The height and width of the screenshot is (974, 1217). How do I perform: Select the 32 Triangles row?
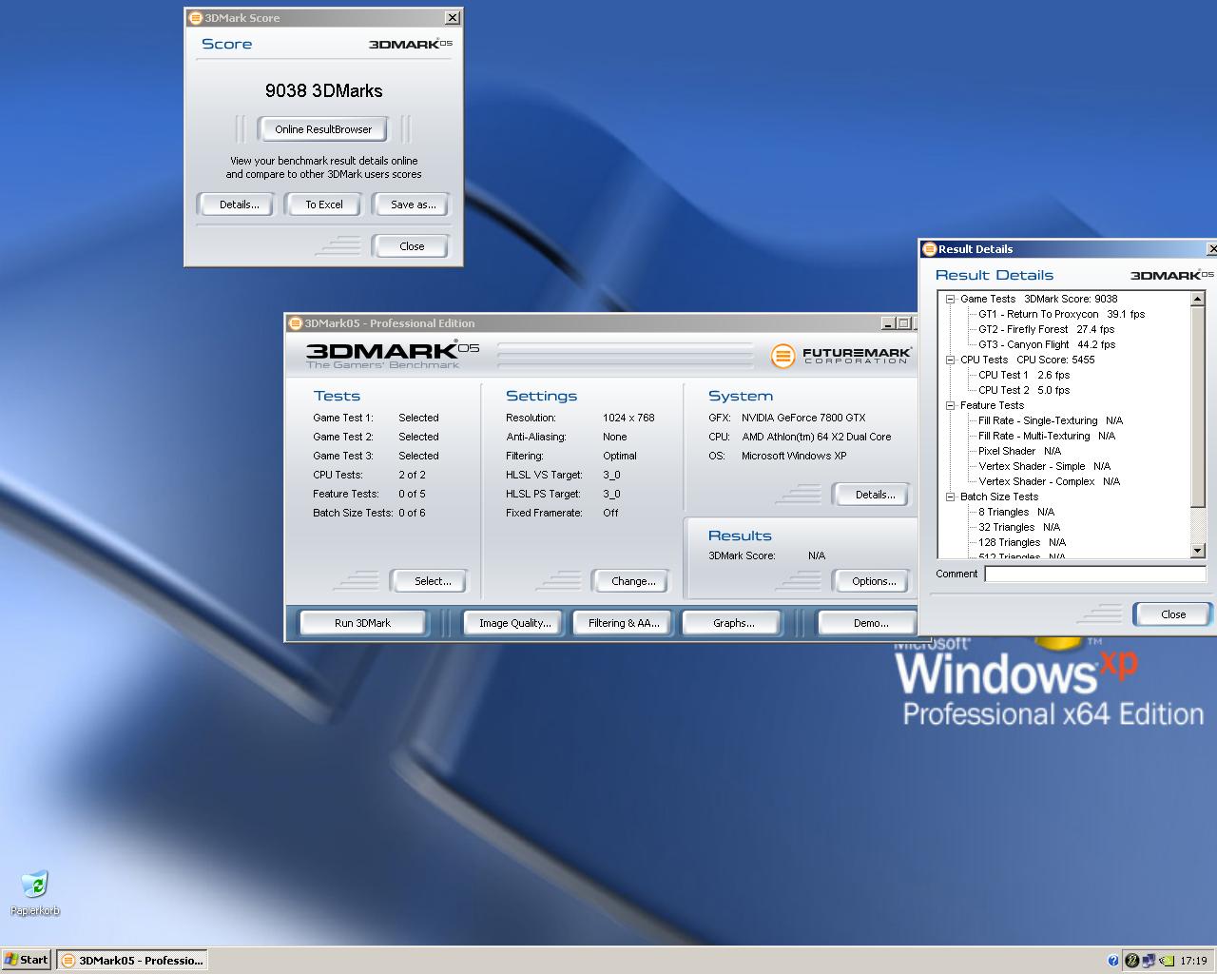click(1019, 527)
